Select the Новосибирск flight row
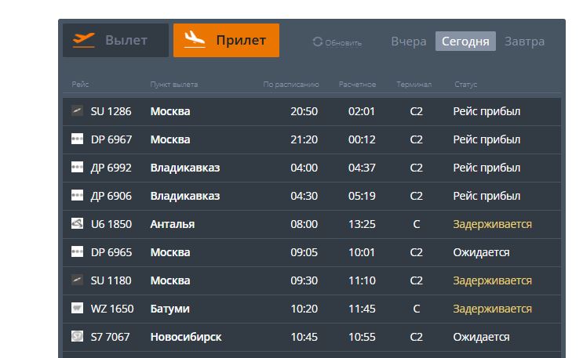583x358 pixels. 312,337
